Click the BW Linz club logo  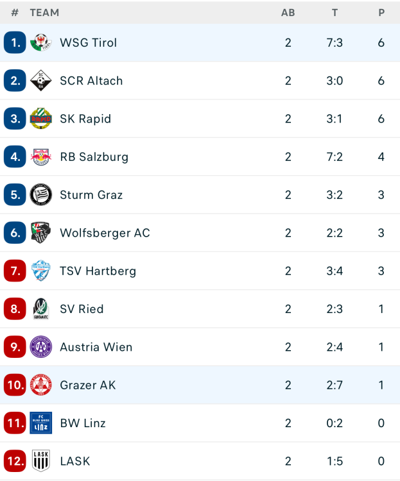pos(40,423)
